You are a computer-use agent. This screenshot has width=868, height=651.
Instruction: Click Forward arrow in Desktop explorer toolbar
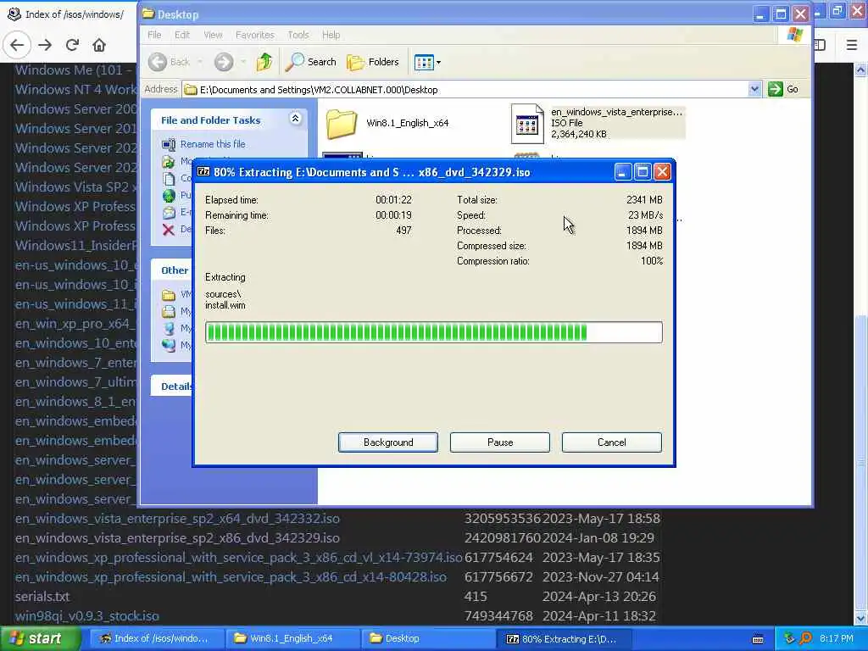pos(224,62)
